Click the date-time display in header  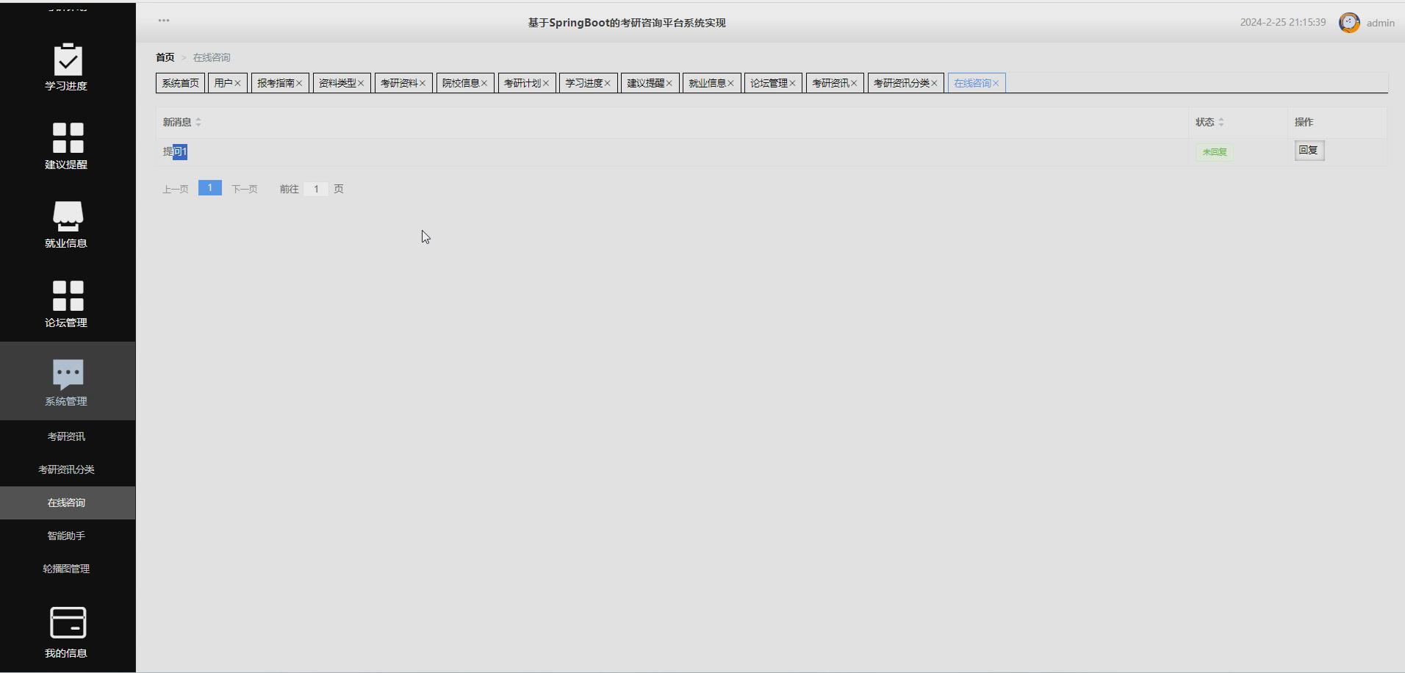[x=1283, y=22]
